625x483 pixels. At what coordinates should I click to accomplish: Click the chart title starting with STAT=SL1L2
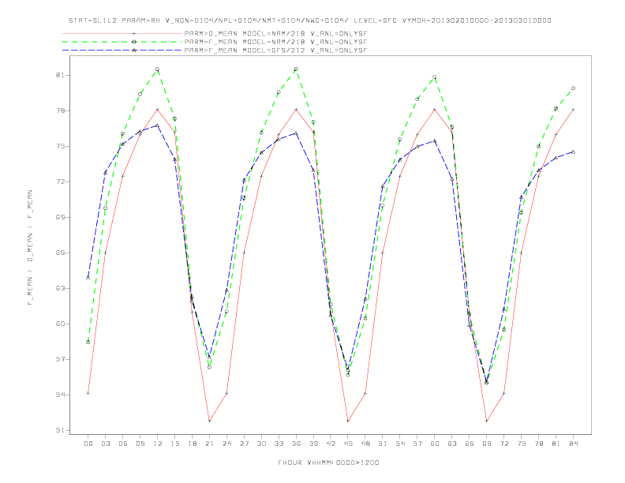(x=310, y=21)
